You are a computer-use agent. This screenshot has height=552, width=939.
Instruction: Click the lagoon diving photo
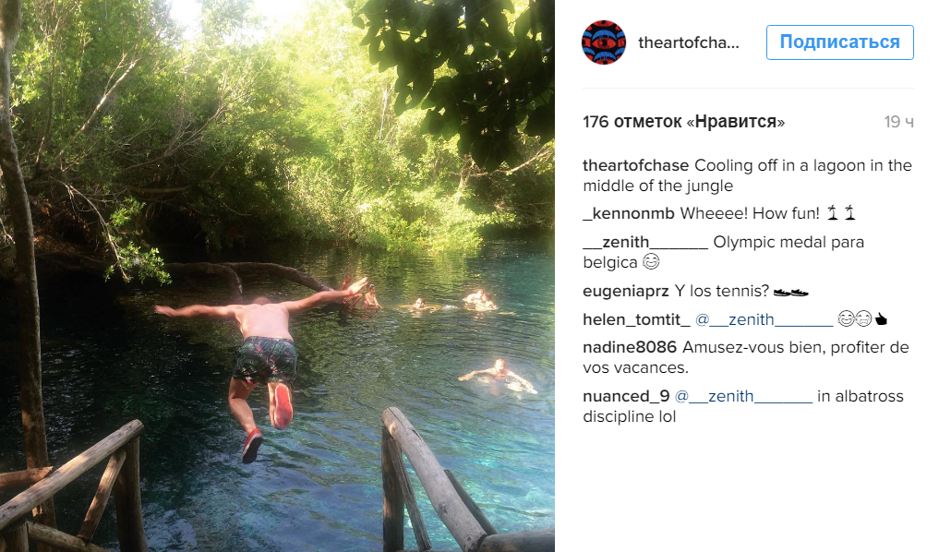[x=277, y=276]
